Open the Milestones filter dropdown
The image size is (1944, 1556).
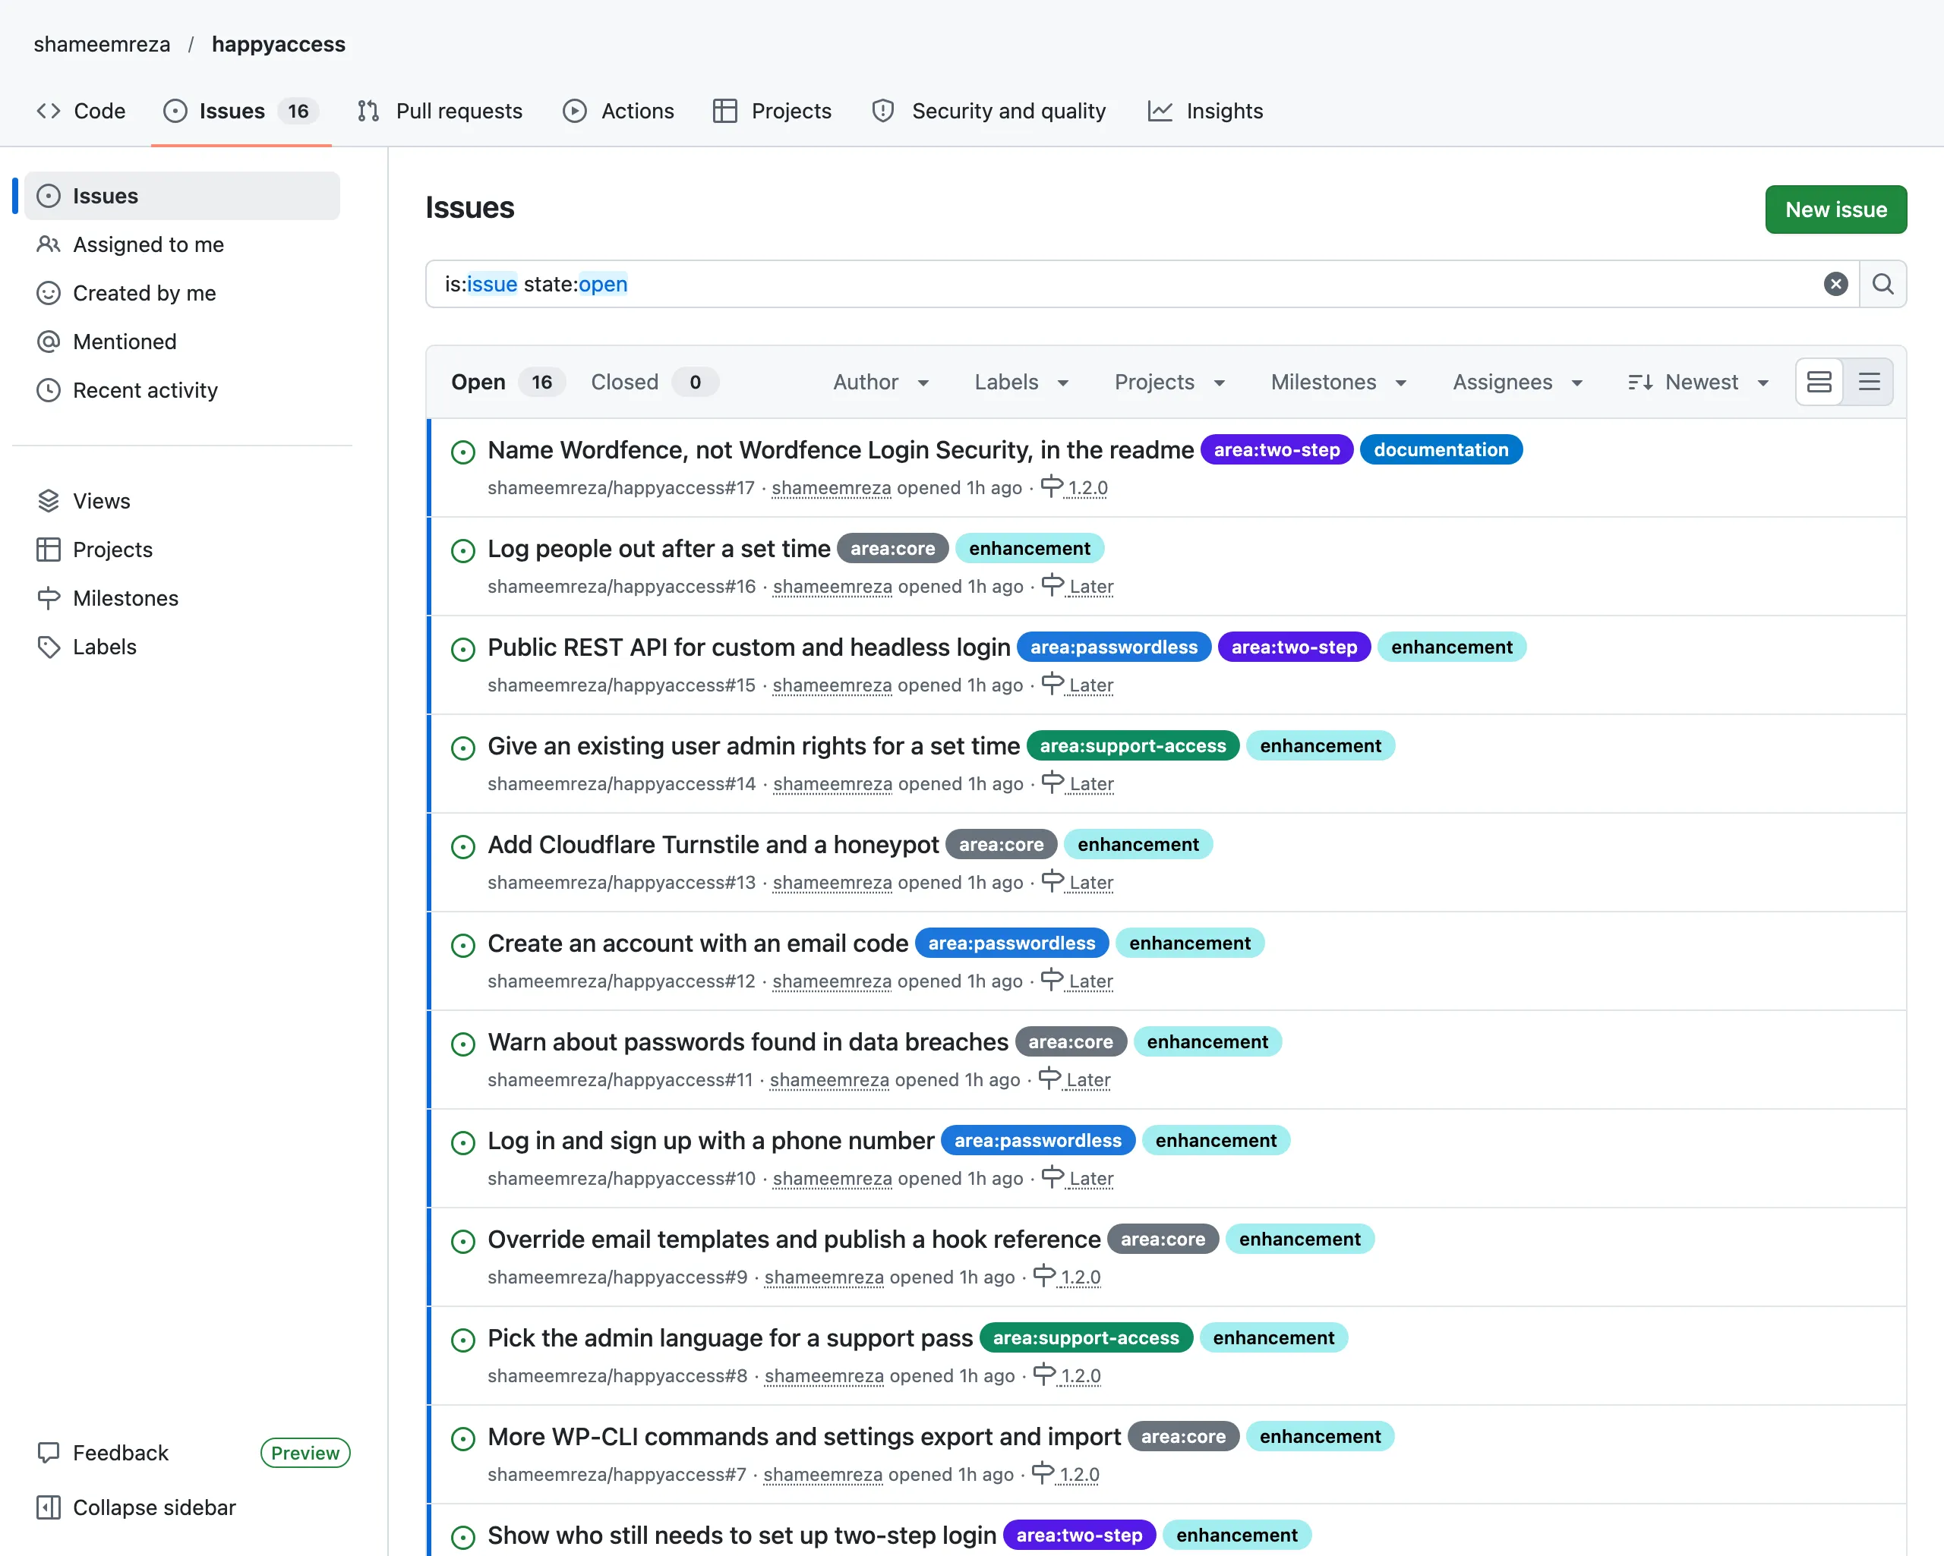point(1338,383)
